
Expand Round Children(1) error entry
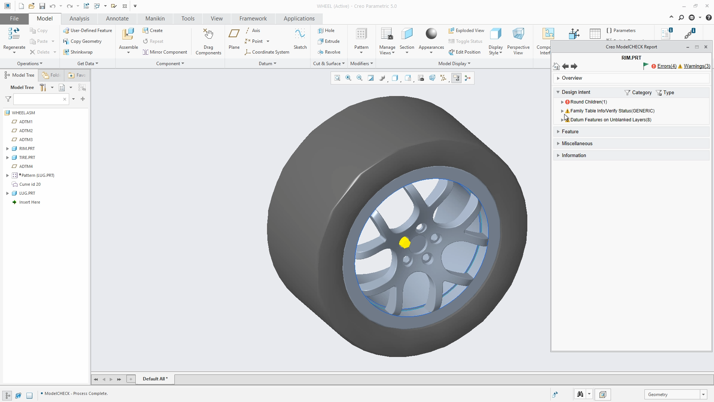pos(562,102)
